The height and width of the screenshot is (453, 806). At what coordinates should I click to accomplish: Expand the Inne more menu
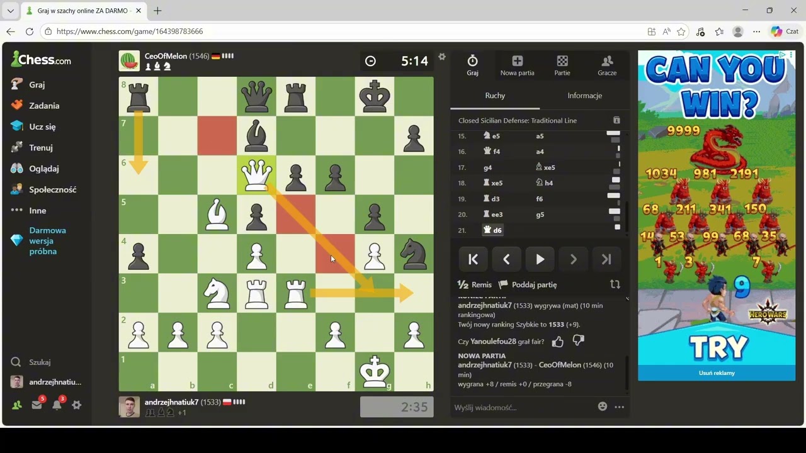click(37, 211)
